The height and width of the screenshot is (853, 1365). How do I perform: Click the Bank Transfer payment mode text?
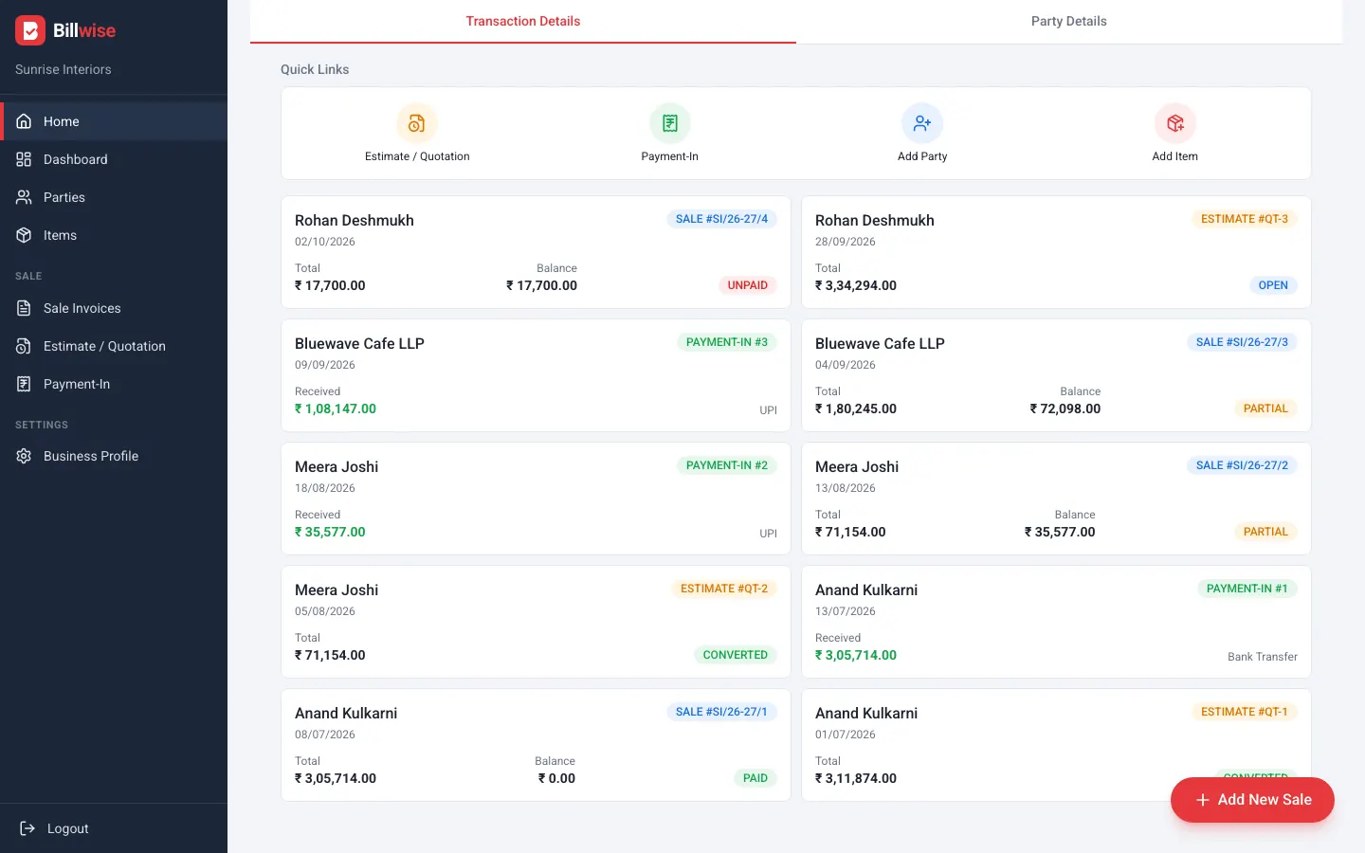tap(1263, 657)
